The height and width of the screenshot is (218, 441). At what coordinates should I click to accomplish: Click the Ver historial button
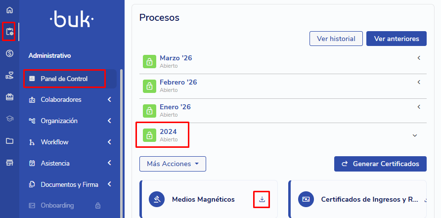tap(336, 39)
